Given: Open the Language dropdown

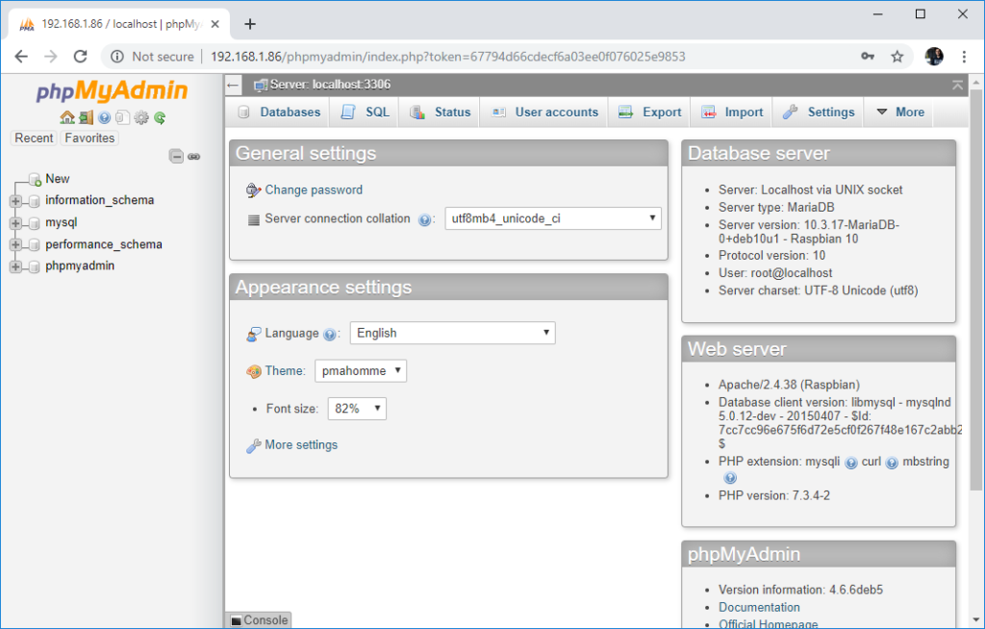Looking at the screenshot, I should 452,333.
